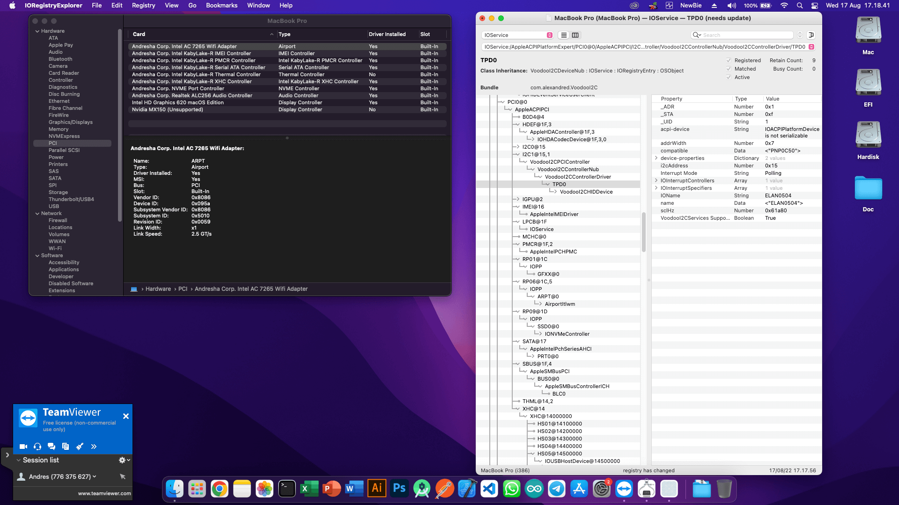Switch IORegistryExplorer to column browser view
Image resolution: width=899 pixels, height=505 pixels.
(575, 35)
